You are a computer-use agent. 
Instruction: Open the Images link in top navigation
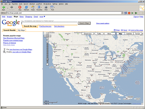[x=10, y=17]
